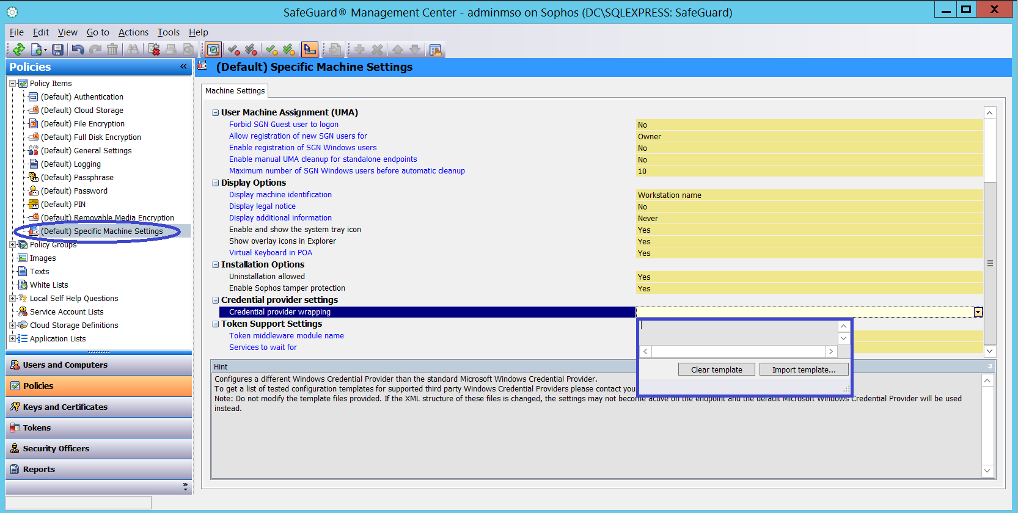
Task: Click the binoculars Find icon
Action: coord(133,49)
